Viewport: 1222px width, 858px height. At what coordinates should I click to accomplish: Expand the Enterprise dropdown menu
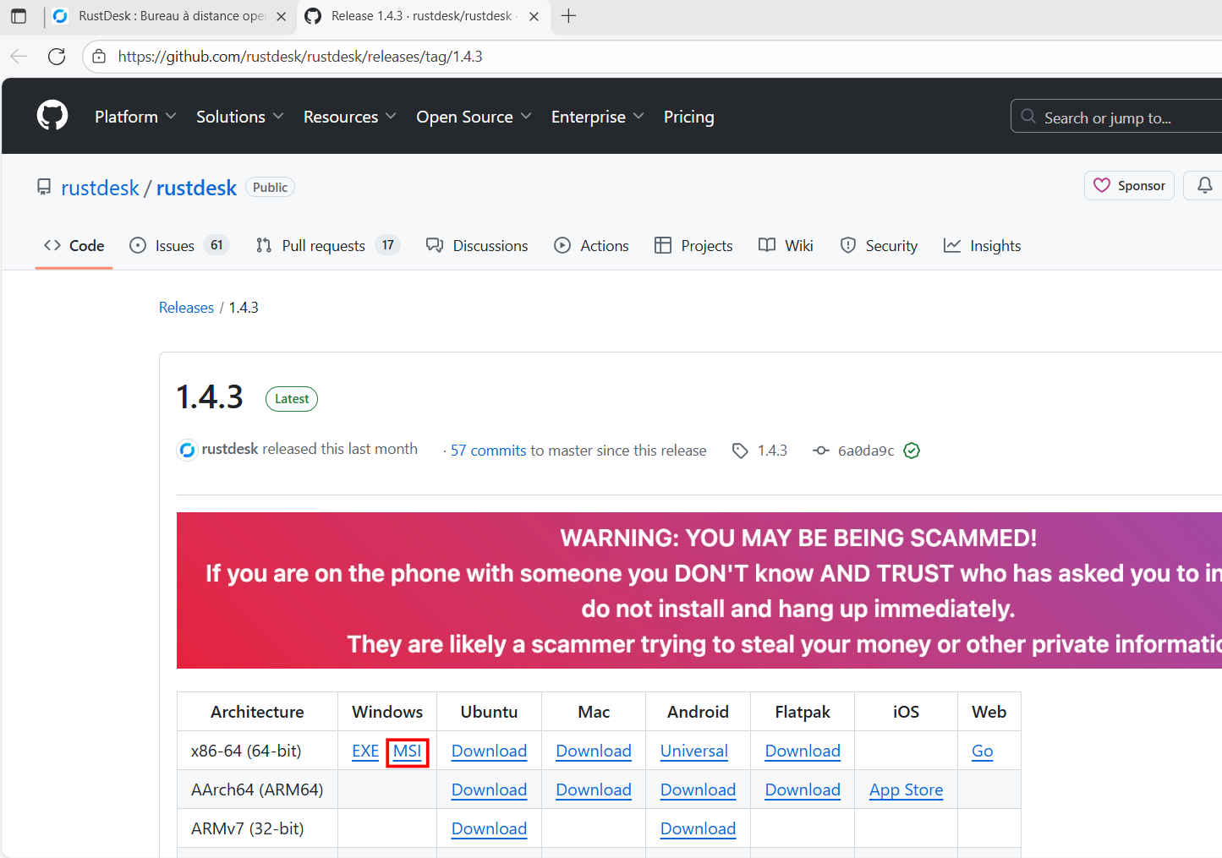597,117
